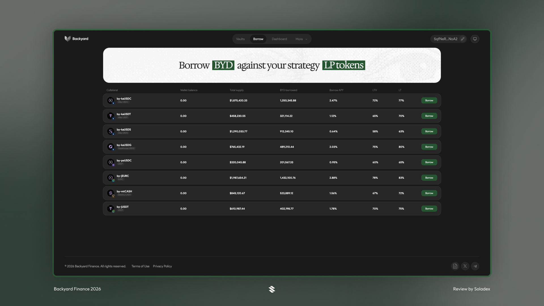Expand the More dropdown menu
The width and height of the screenshot is (544, 306).
(301, 39)
